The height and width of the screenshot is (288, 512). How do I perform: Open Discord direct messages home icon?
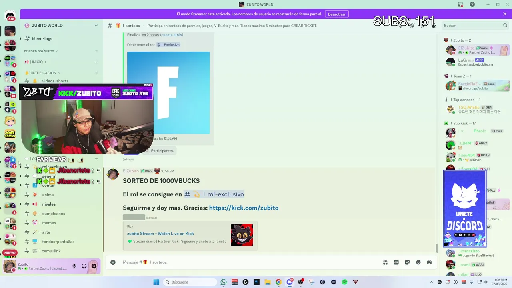pos(10,16)
